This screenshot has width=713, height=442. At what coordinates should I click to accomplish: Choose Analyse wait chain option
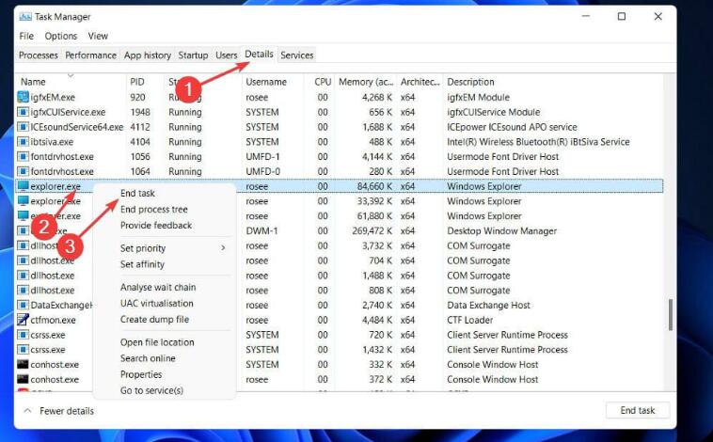coord(158,287)
